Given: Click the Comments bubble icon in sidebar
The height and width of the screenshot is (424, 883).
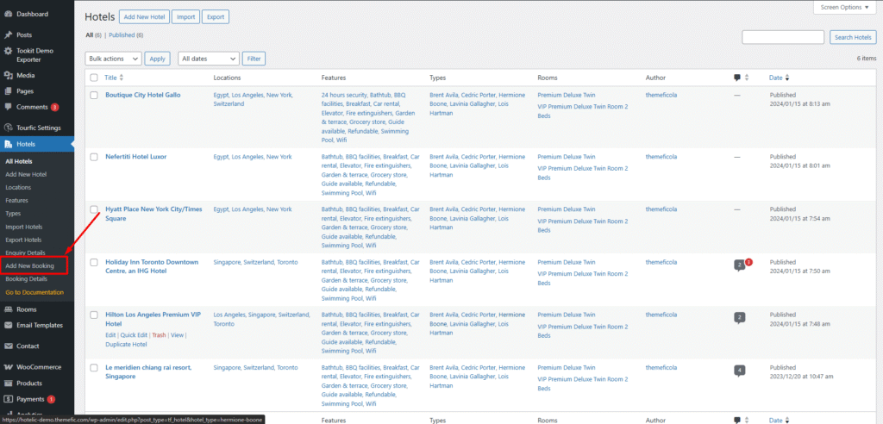Looking at the screenshot, I should pos(8,107).
